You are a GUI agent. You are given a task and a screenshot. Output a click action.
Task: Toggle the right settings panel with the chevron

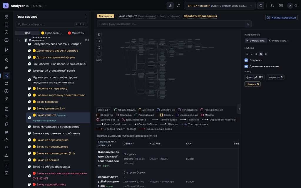point(239,109)
